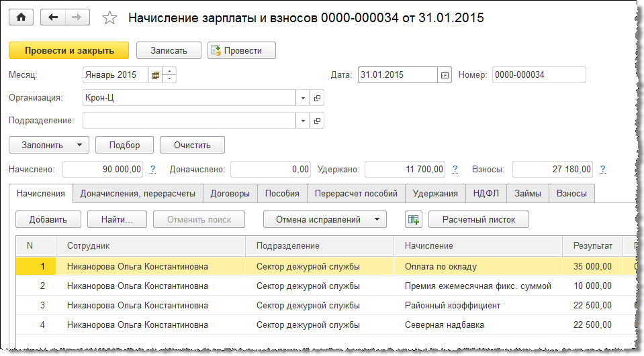Open help link next to Взносы
This screenshot has height=356, width=644.
[x=602, y=169]
